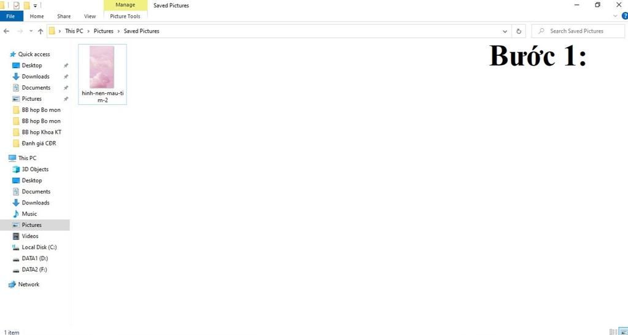This screenshot has height=335, width=628.
Task: Click the address bar folder icon
Action: [x=52, y=31]
